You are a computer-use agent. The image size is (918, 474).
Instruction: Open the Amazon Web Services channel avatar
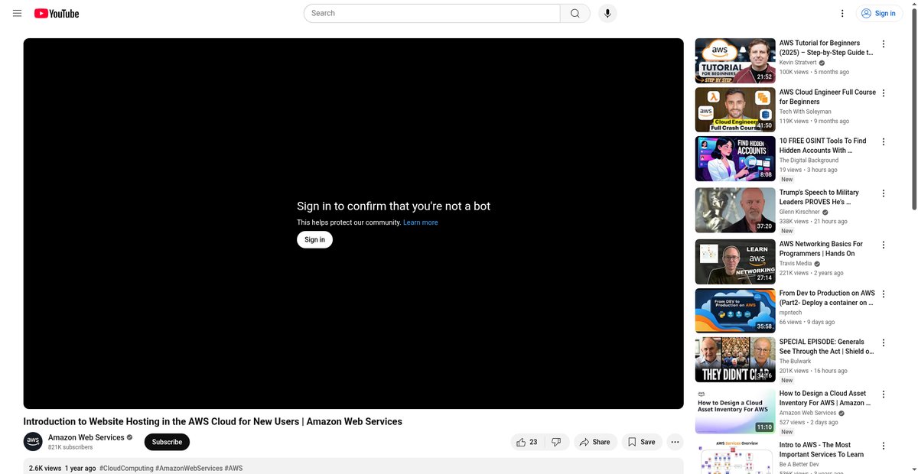click(33, 441)
